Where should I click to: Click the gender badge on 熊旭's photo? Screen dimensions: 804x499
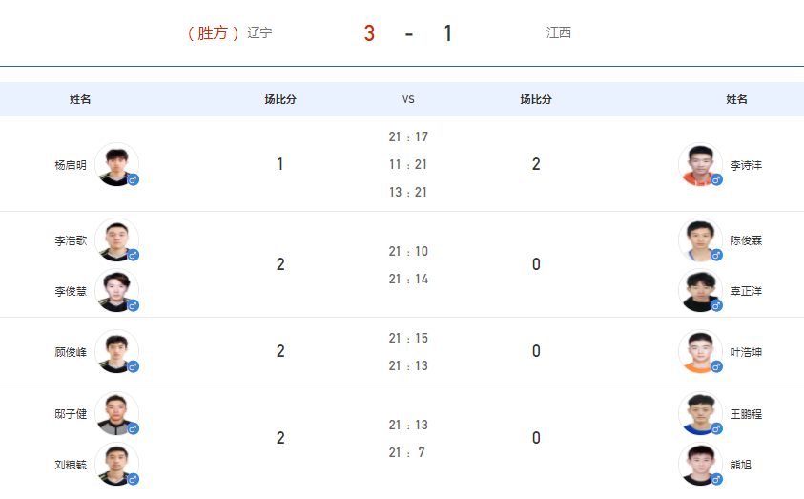click(x=717, y=480)
